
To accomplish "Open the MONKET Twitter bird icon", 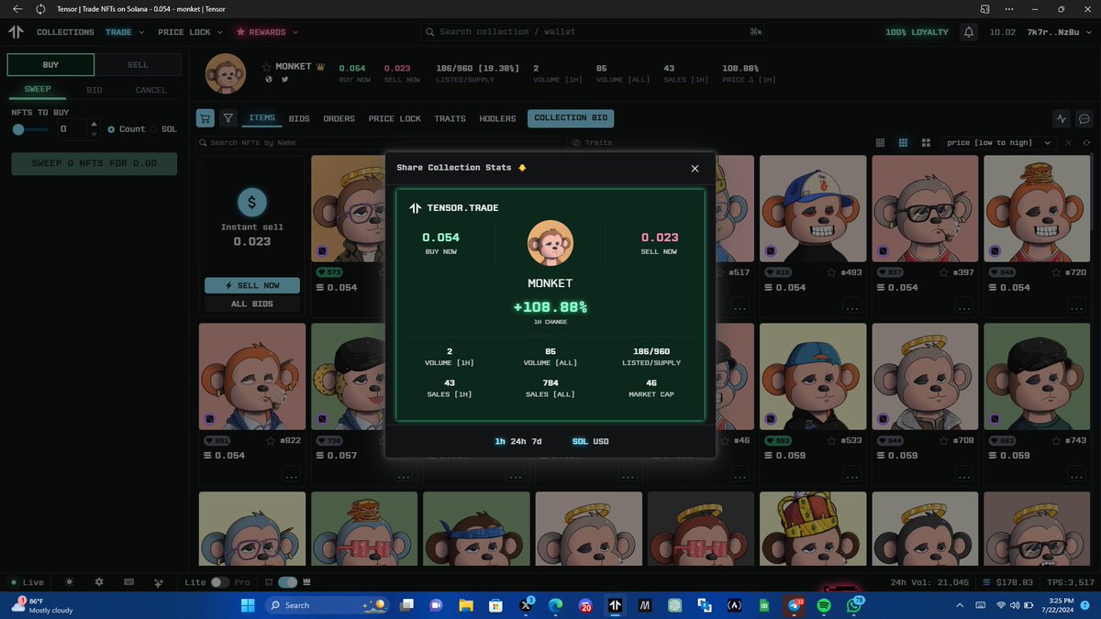I will pos(284,80).
